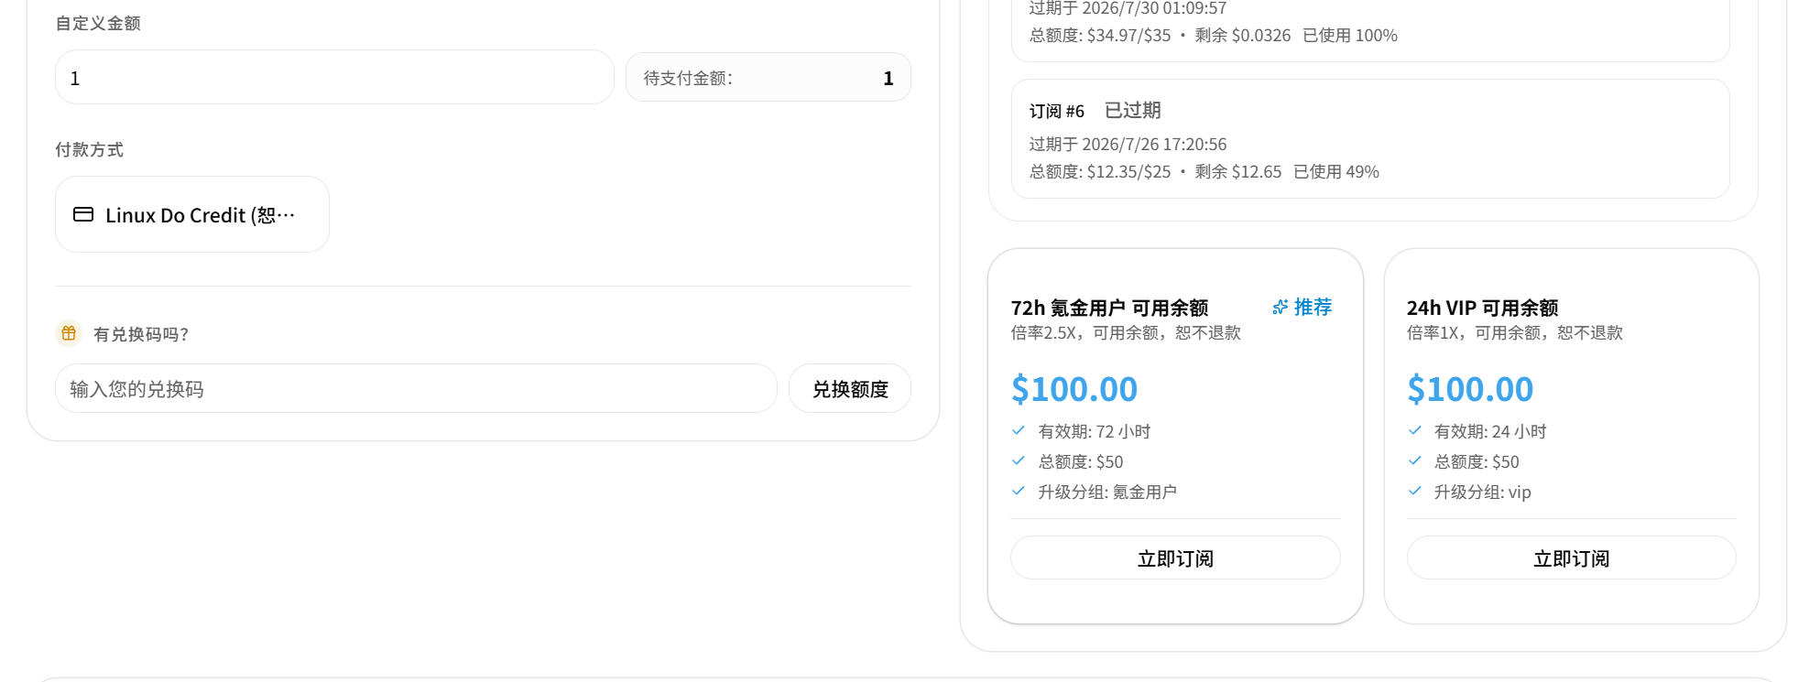
Task: Subscribe to the 24h VIP plan
Action: coord(1571,558)
